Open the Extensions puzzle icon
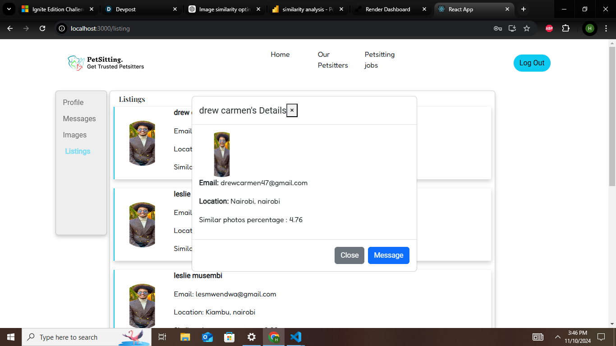 (x=565, y=28)
